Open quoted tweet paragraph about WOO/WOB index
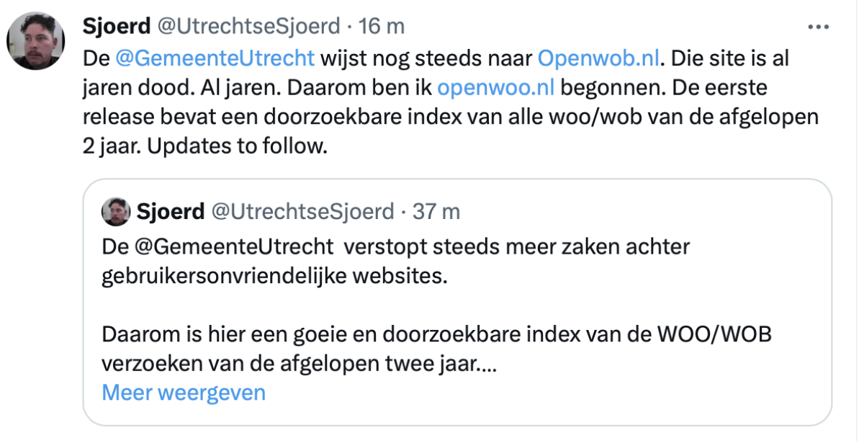Viewport: 864px width, 441px height. click(x=438, y=349)
